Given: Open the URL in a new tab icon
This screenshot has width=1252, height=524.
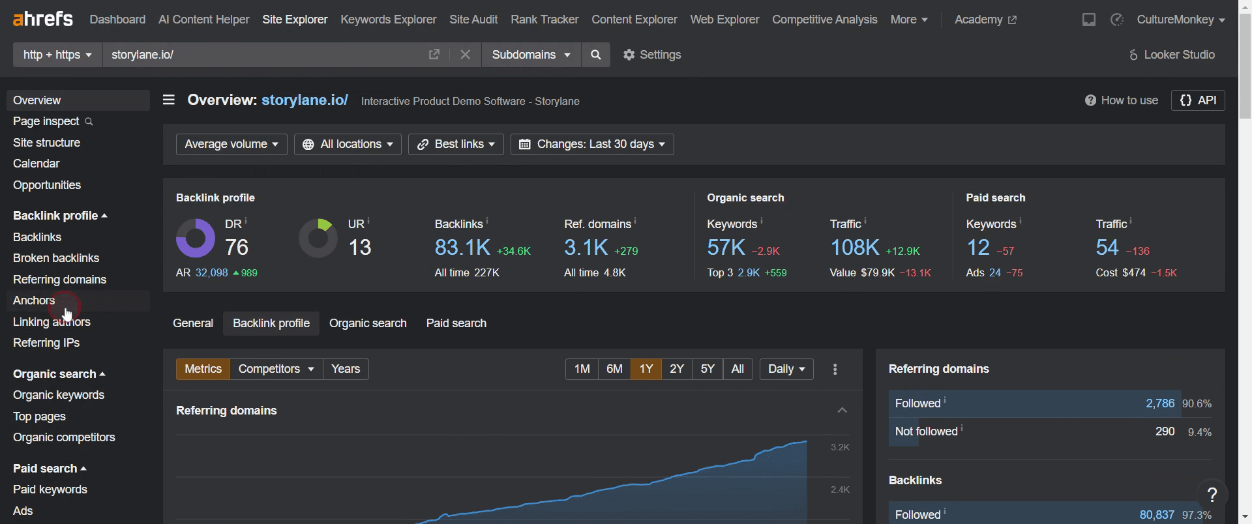Looking at the screenshot, I should [434, 55].
